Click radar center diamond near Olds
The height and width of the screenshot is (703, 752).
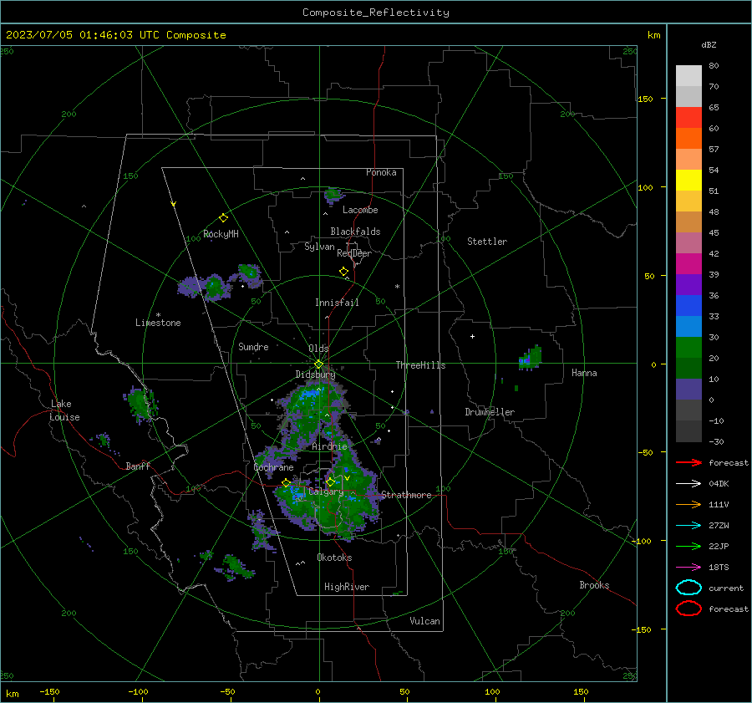tap(318, 364)
